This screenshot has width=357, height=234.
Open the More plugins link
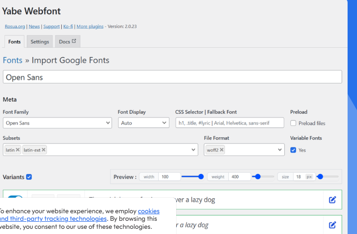coord(90,26)
